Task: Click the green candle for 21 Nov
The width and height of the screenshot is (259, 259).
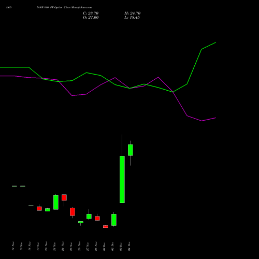Action: (56, 203)
